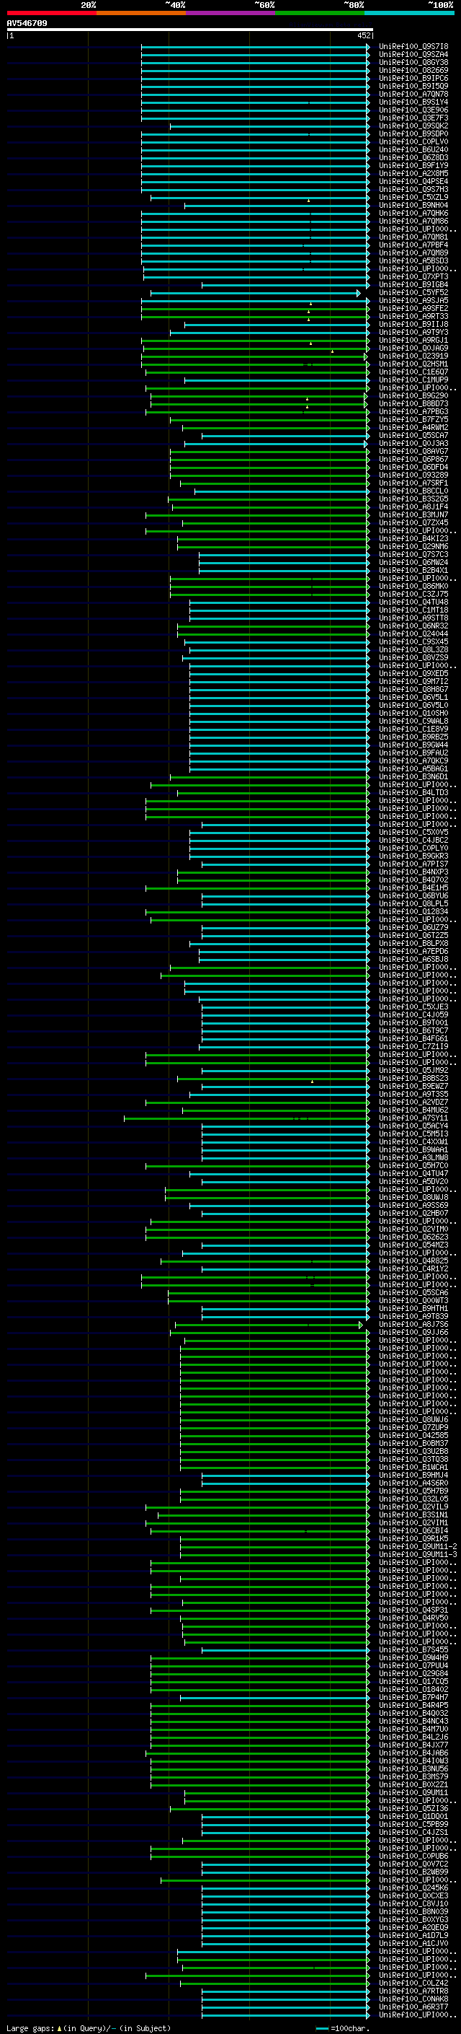Click hit label UniRef100_A7QN78
The width and height of the screenshot is (461, 2034).
click(413, 94)
